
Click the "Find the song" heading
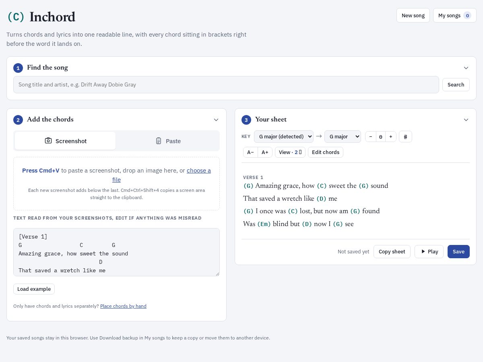pyautogui.click(x=47, y=68)
